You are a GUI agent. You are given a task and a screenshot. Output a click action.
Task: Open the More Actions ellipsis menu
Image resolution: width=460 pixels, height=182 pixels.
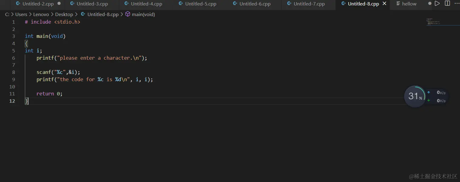(457, 4)
